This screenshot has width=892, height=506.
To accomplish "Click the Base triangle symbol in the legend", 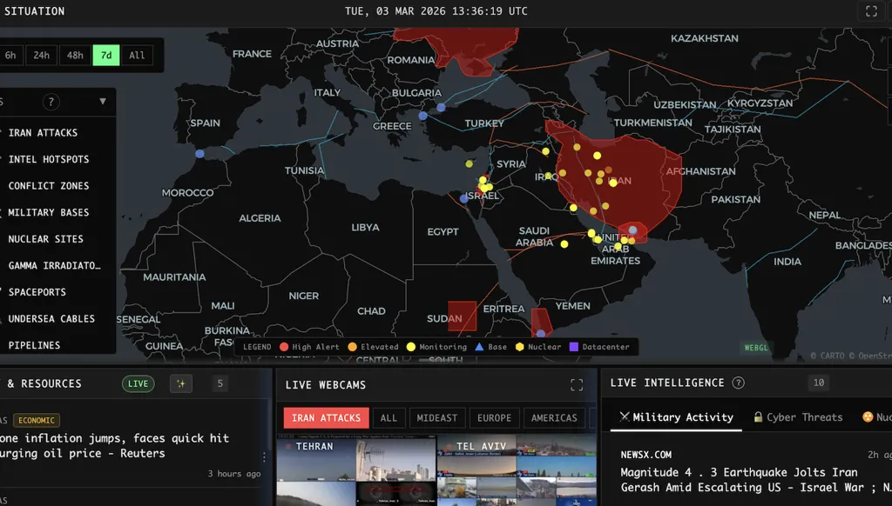I will pos(481,347).
